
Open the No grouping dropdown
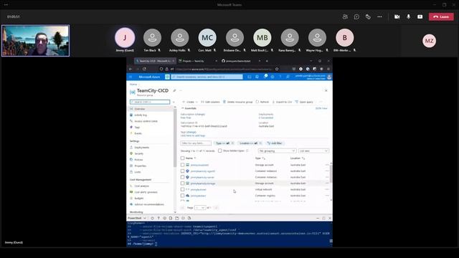(277, 151)
